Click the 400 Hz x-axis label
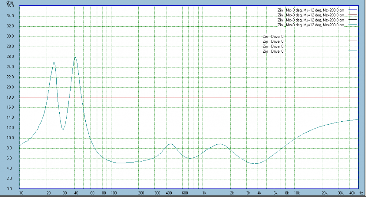Screen dimensions: 366x197 (169, 193)
